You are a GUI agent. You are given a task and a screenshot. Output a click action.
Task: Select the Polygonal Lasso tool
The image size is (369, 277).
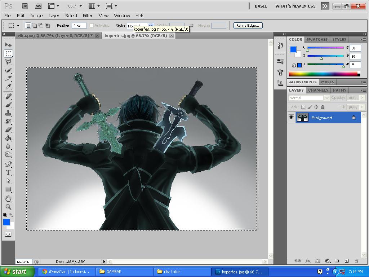point(8,62)
